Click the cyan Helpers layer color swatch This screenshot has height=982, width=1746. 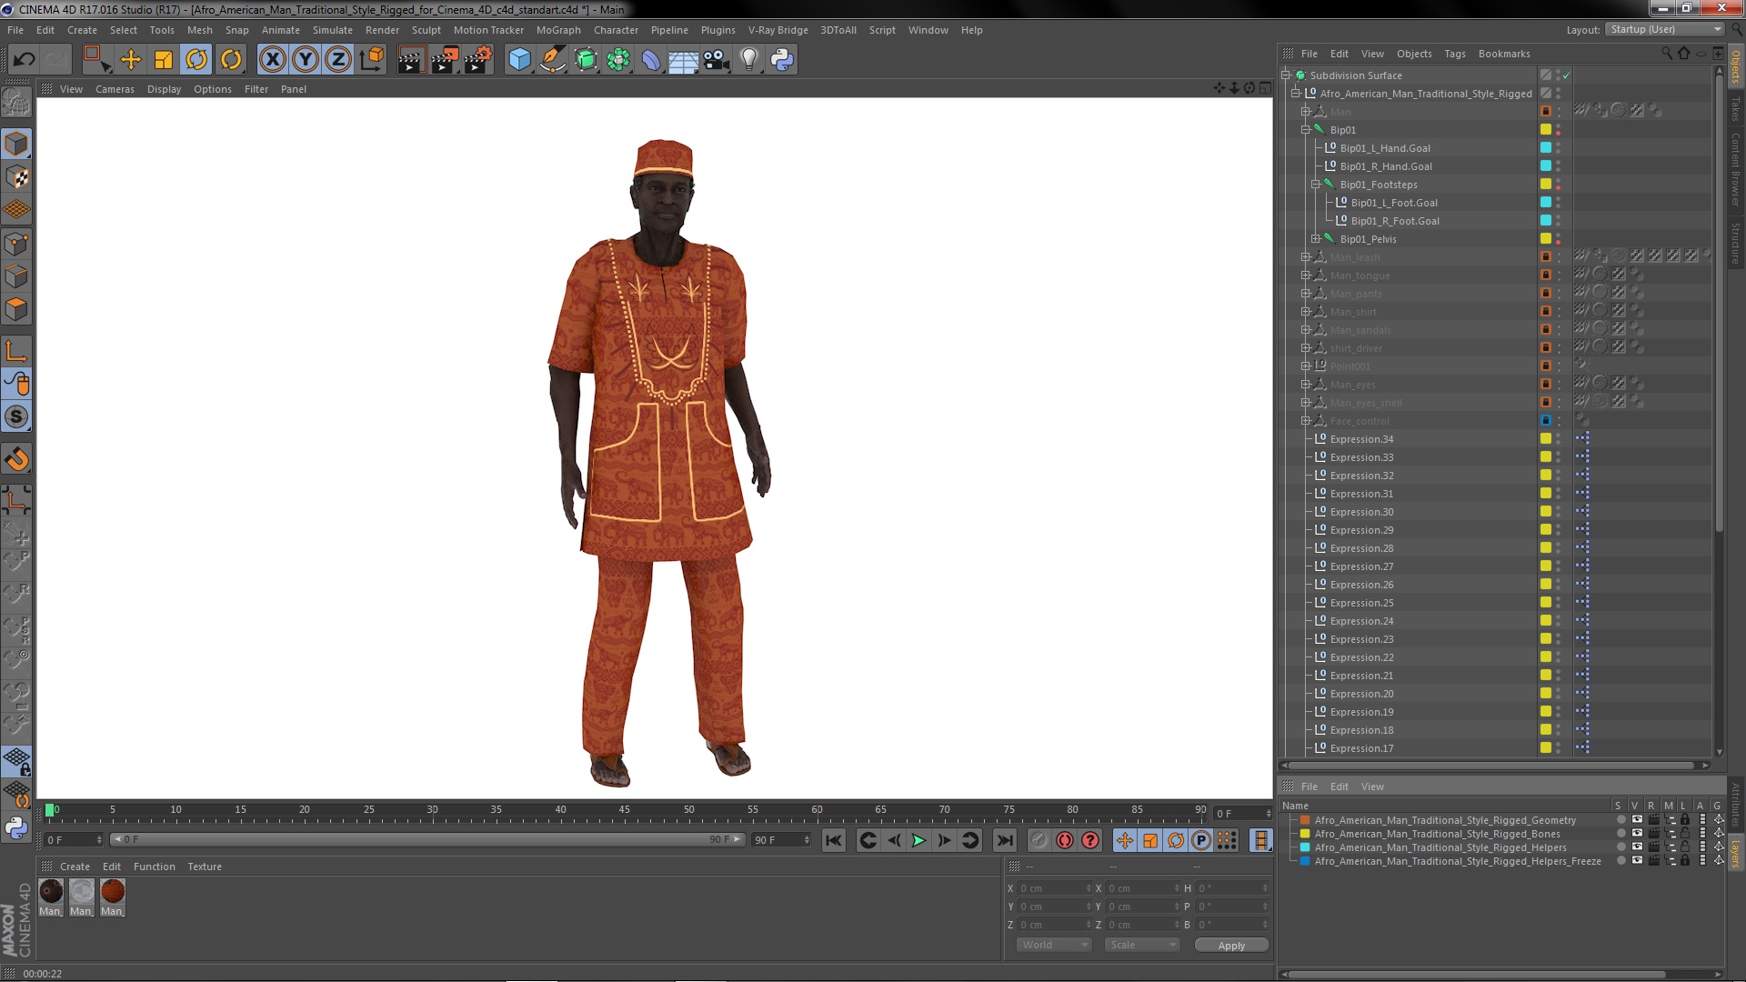1305,847
